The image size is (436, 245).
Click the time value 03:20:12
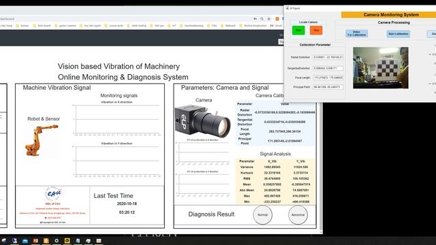pos(127,212)
